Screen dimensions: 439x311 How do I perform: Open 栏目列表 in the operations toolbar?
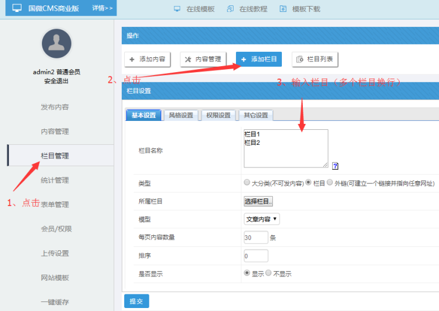[x=315, y=59]
